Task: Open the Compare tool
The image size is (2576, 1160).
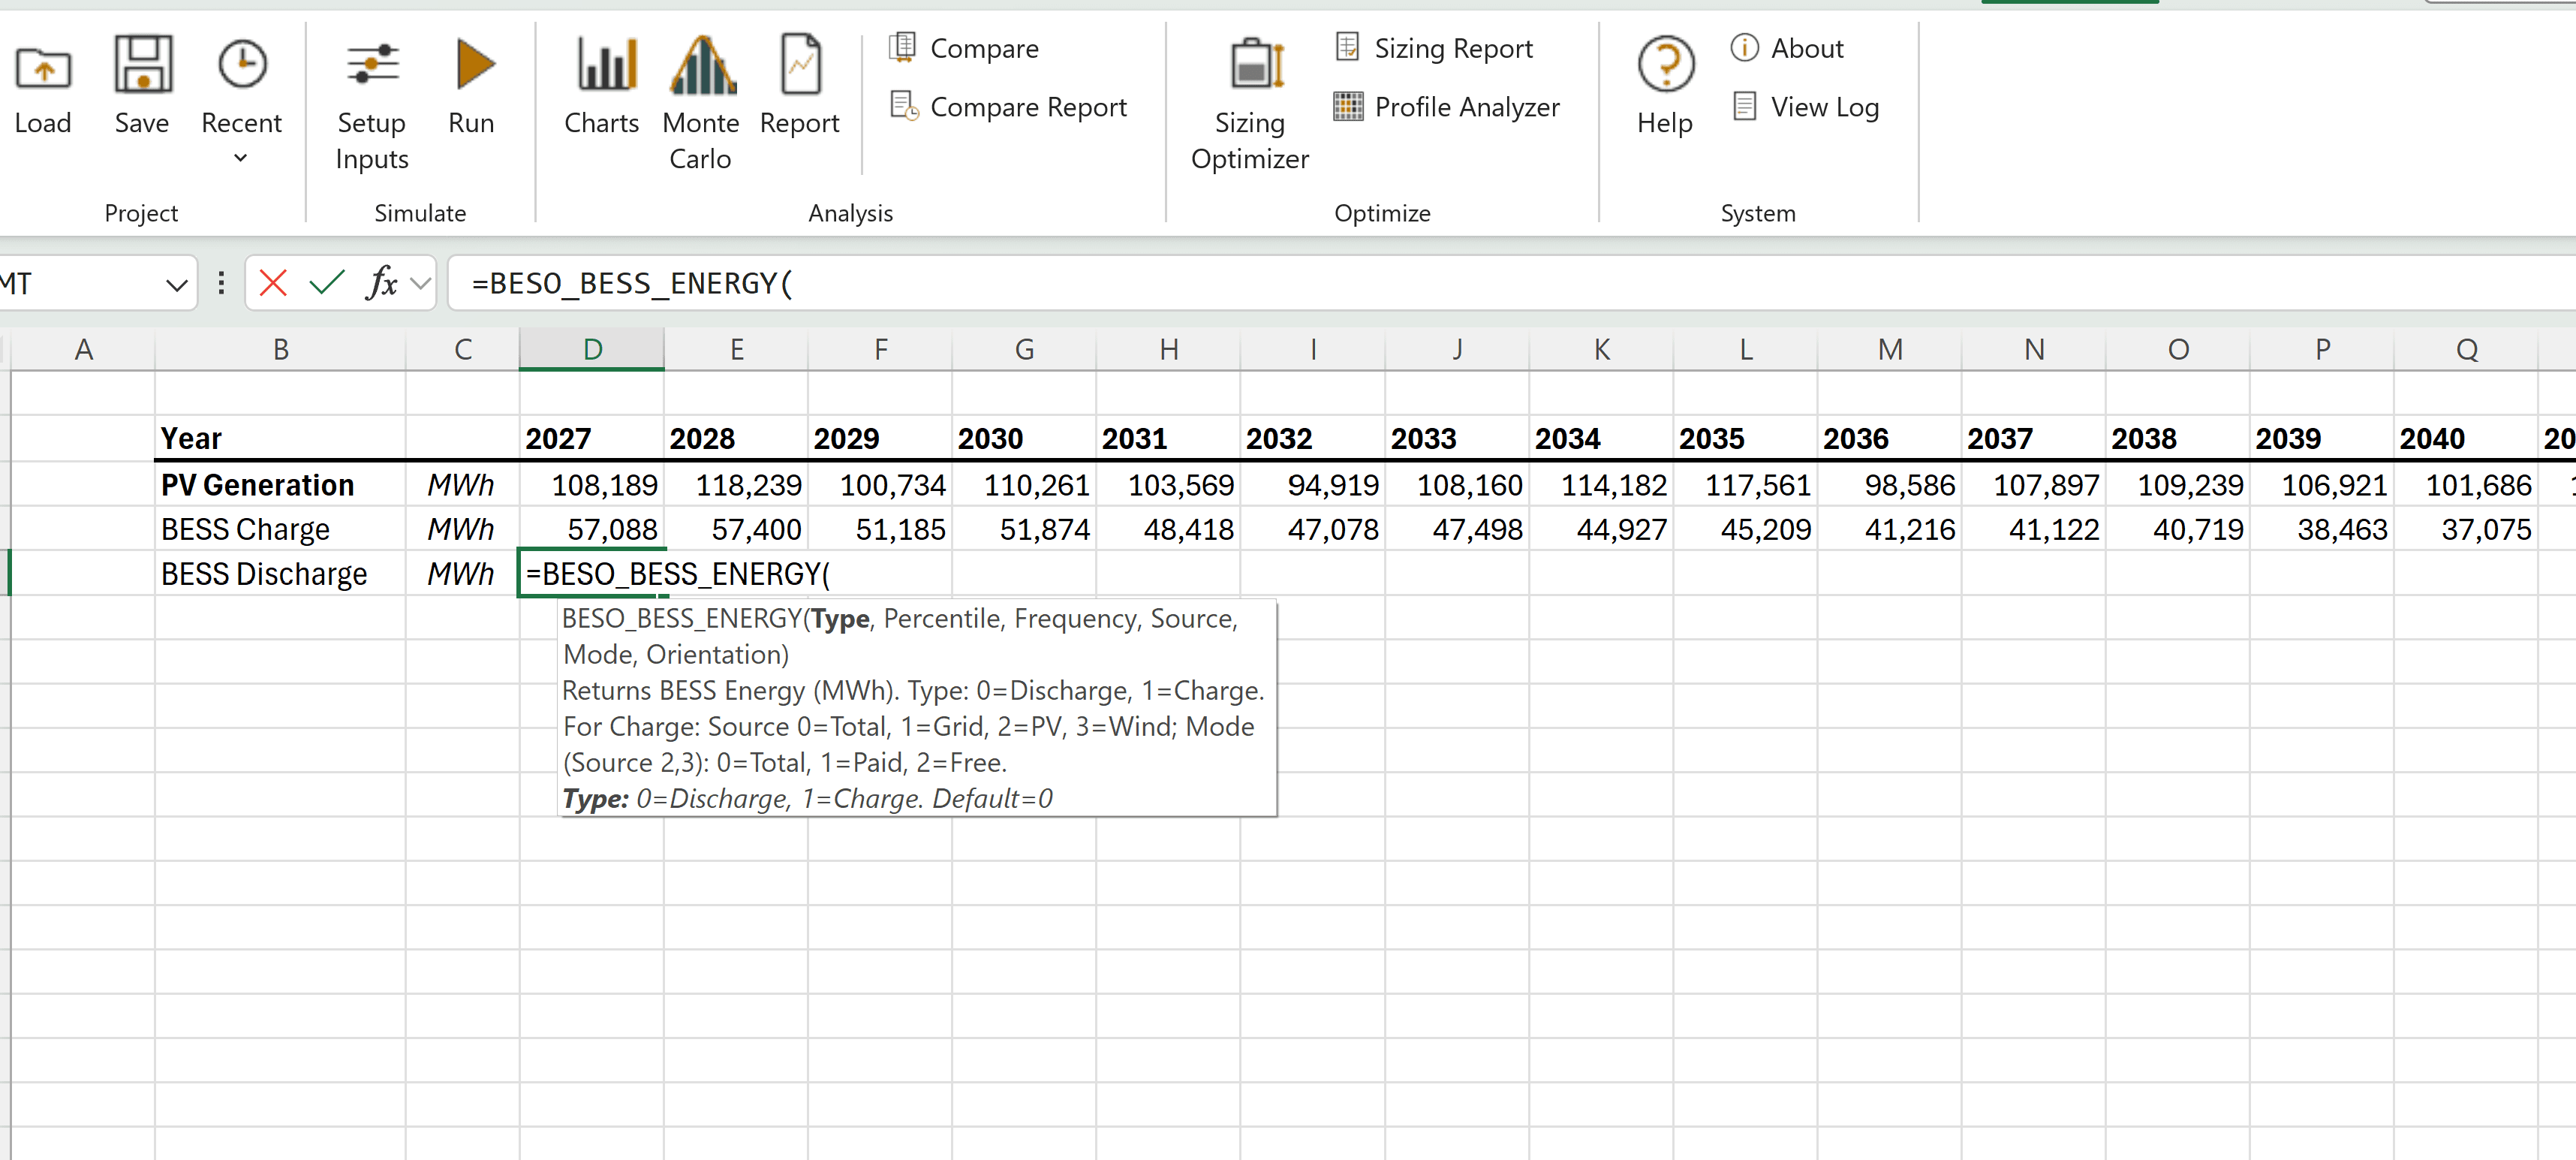Action: tap(963, 48)
